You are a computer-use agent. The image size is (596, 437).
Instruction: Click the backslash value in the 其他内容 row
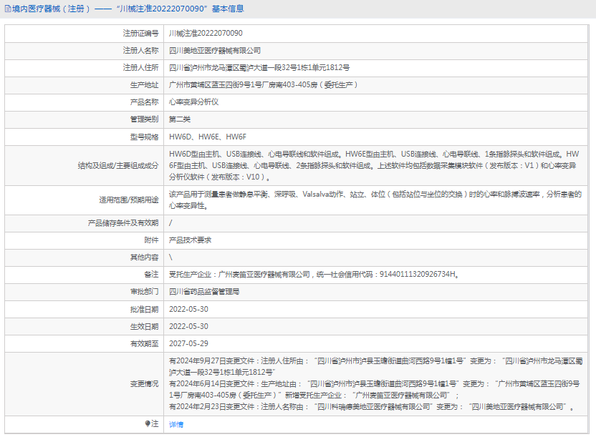coord(170,257)
